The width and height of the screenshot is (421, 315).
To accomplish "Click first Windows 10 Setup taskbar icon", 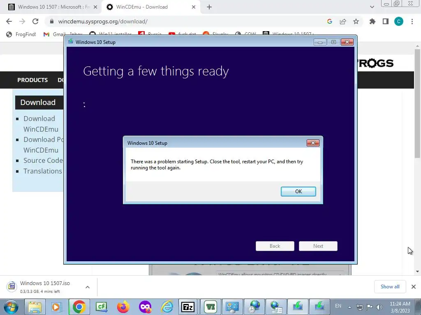I will click(x=298, y=307).
